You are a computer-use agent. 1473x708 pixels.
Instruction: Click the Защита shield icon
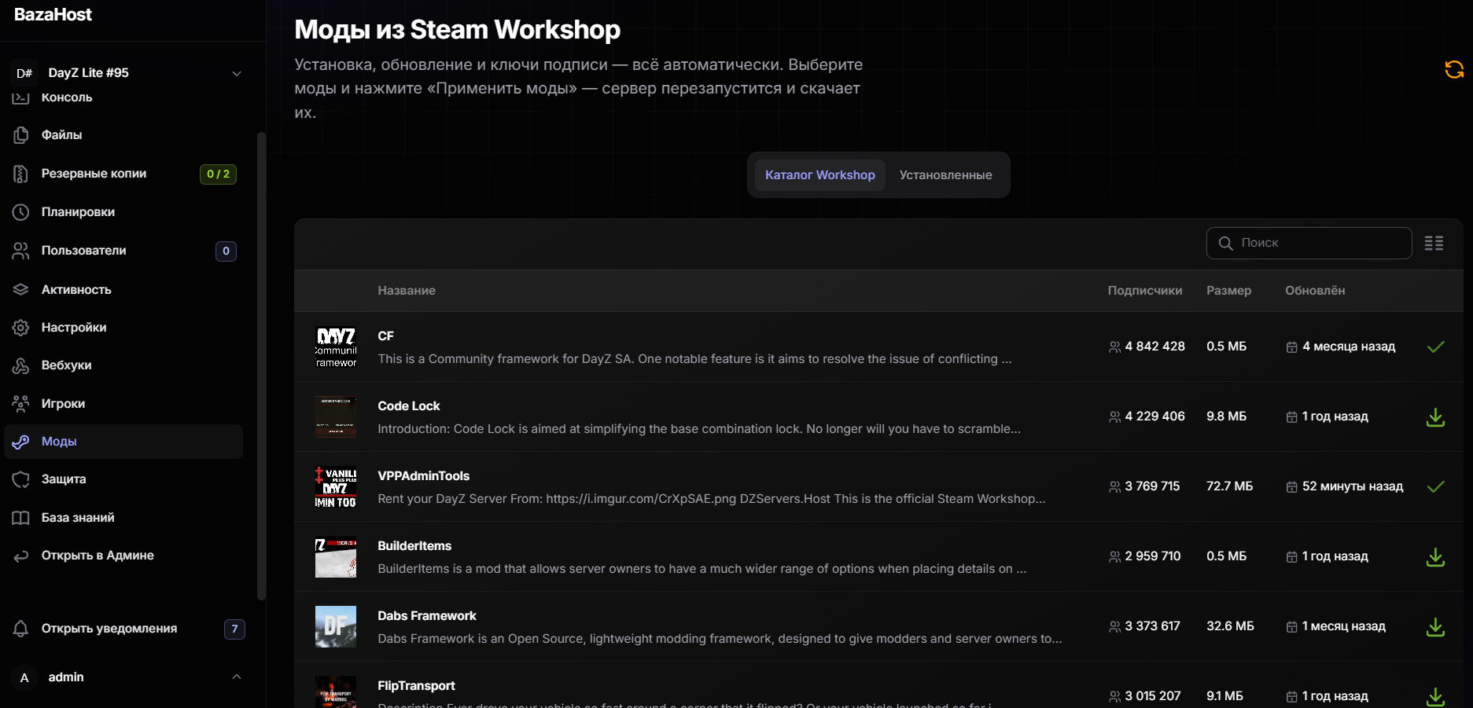(x=21, y=479)
